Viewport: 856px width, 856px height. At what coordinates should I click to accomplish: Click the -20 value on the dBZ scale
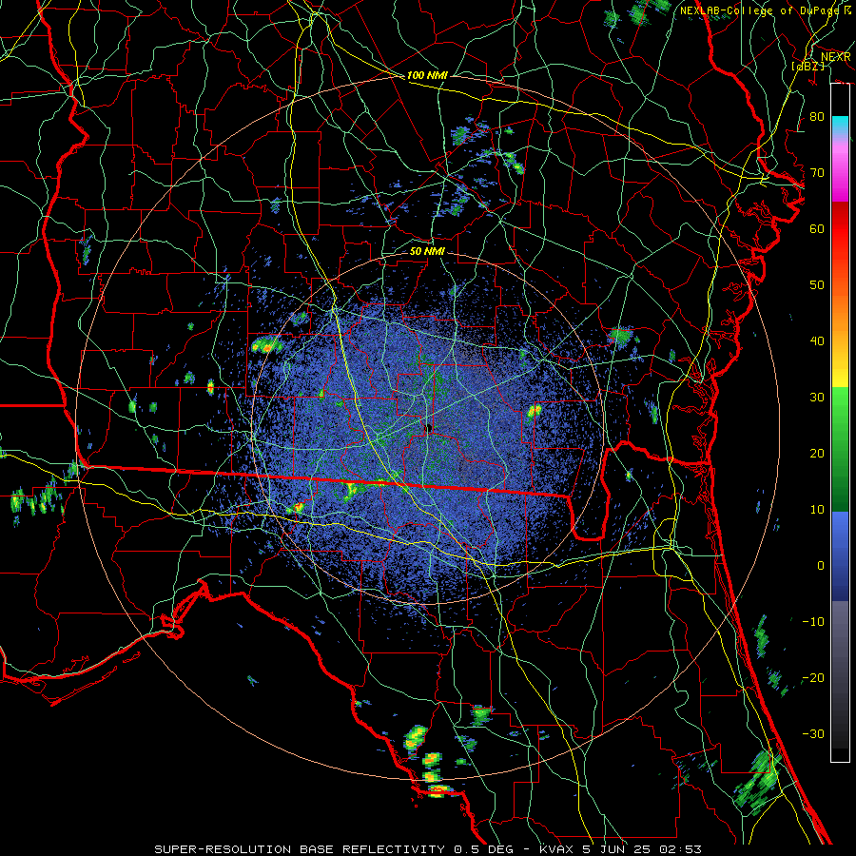coord(813,677)
